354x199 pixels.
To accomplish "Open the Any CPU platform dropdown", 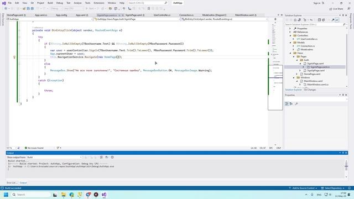I will click(74, 9).
